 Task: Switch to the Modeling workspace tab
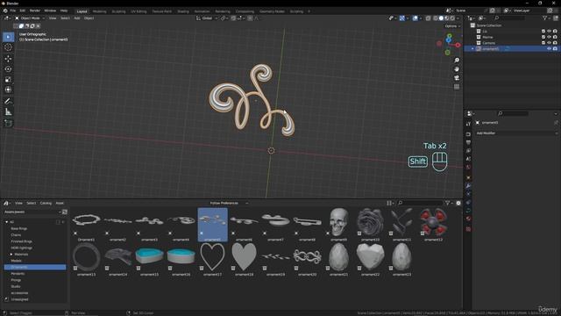99,11
